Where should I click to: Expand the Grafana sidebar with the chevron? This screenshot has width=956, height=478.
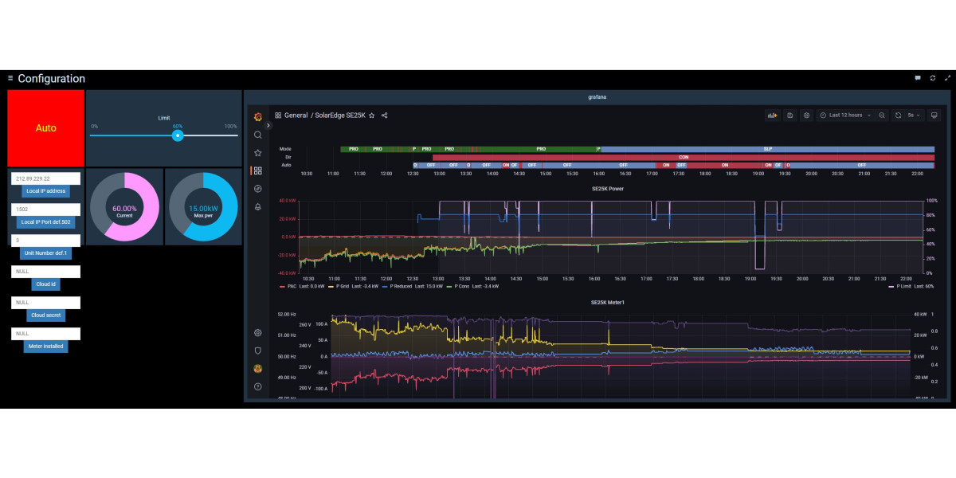point(268,125)
